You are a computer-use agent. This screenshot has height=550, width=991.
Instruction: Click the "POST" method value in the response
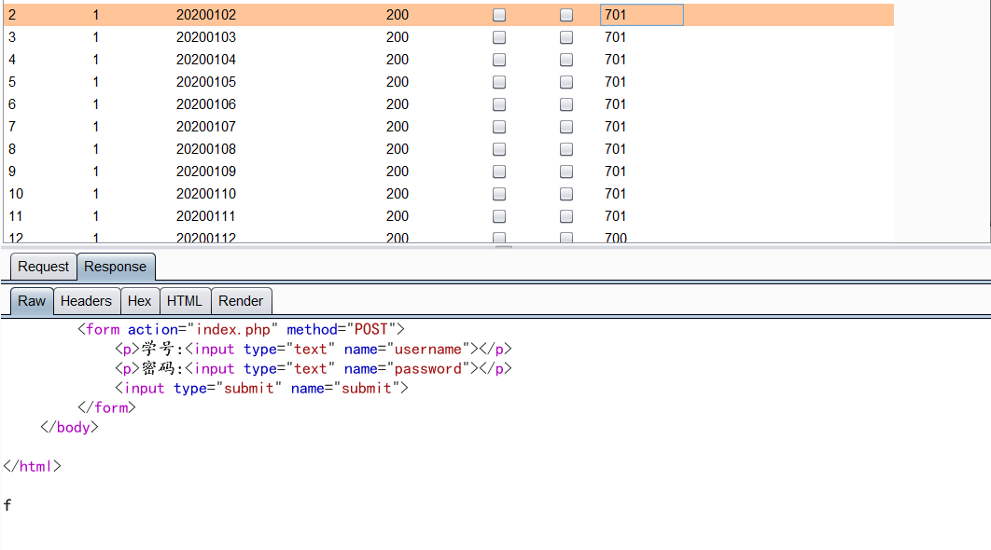(x=370, y=330)
